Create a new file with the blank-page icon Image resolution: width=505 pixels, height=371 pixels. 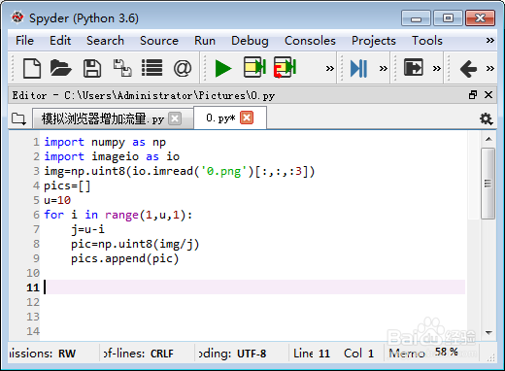(x=32, y=68)
